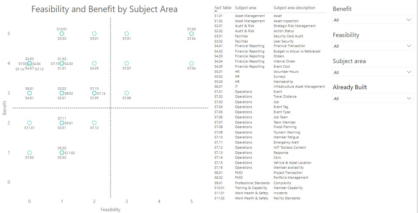
Task: Expand the Already Built slicer dropdown
Action: pos(372,98)
